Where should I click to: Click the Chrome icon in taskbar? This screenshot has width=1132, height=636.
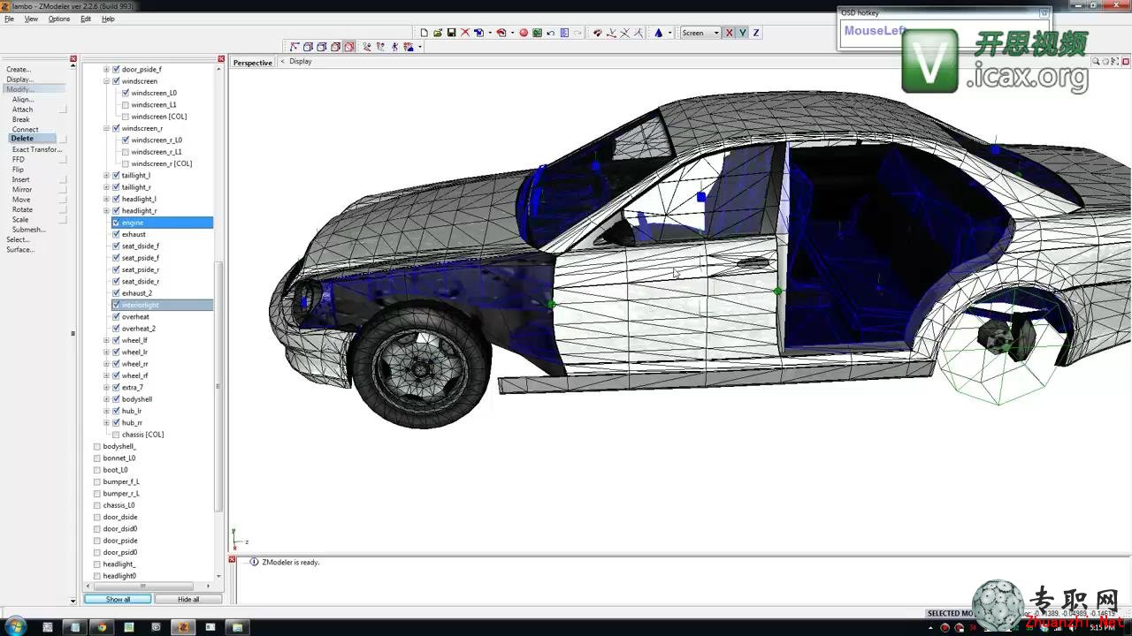tap(102, 627)
